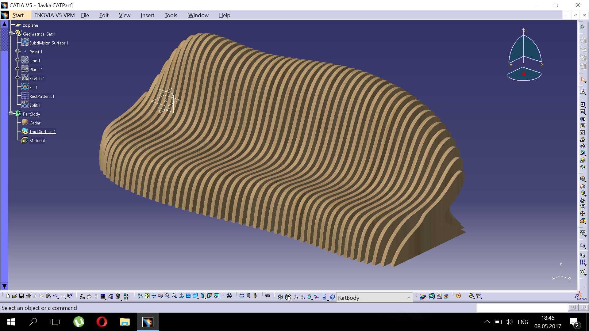
Task: Click the Open file folder icon
Action: [14, 296]
